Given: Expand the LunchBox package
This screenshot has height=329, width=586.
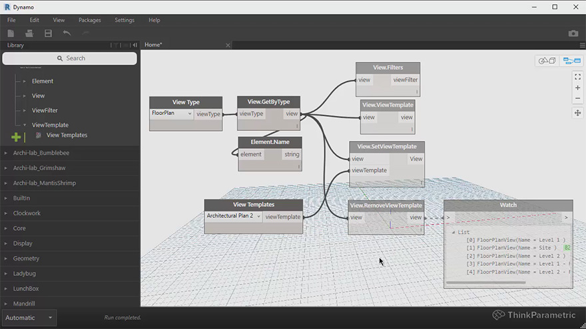Looking at the screenshot, I should point(5,288).
